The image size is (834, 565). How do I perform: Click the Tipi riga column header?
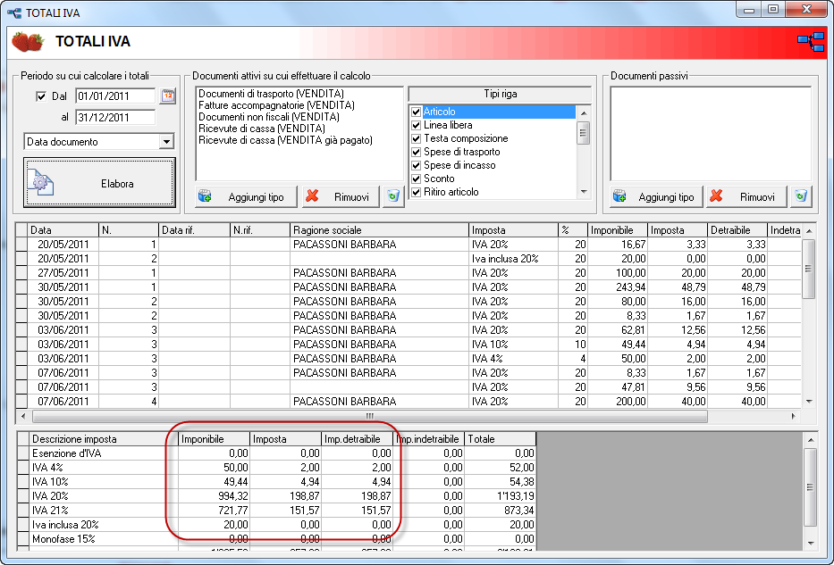(x=500, y=94)
